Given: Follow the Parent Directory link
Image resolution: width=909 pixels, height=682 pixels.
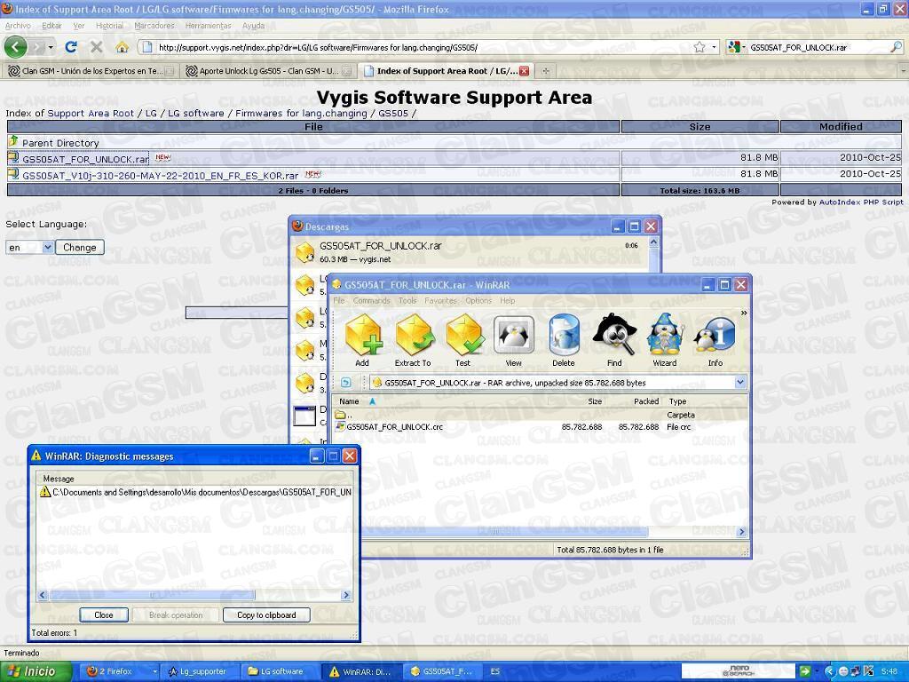Looking at the screenshot, I should (60, 143).
